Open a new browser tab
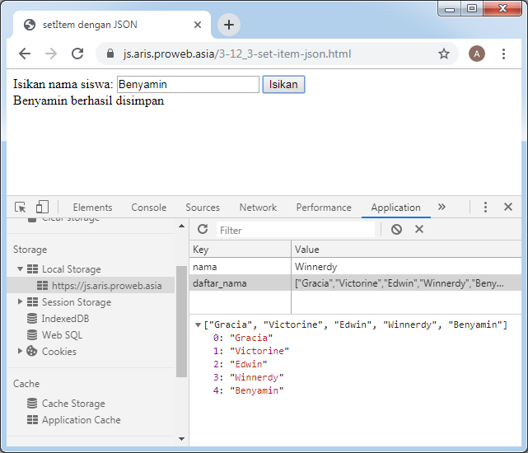 (x=229, y=25)
